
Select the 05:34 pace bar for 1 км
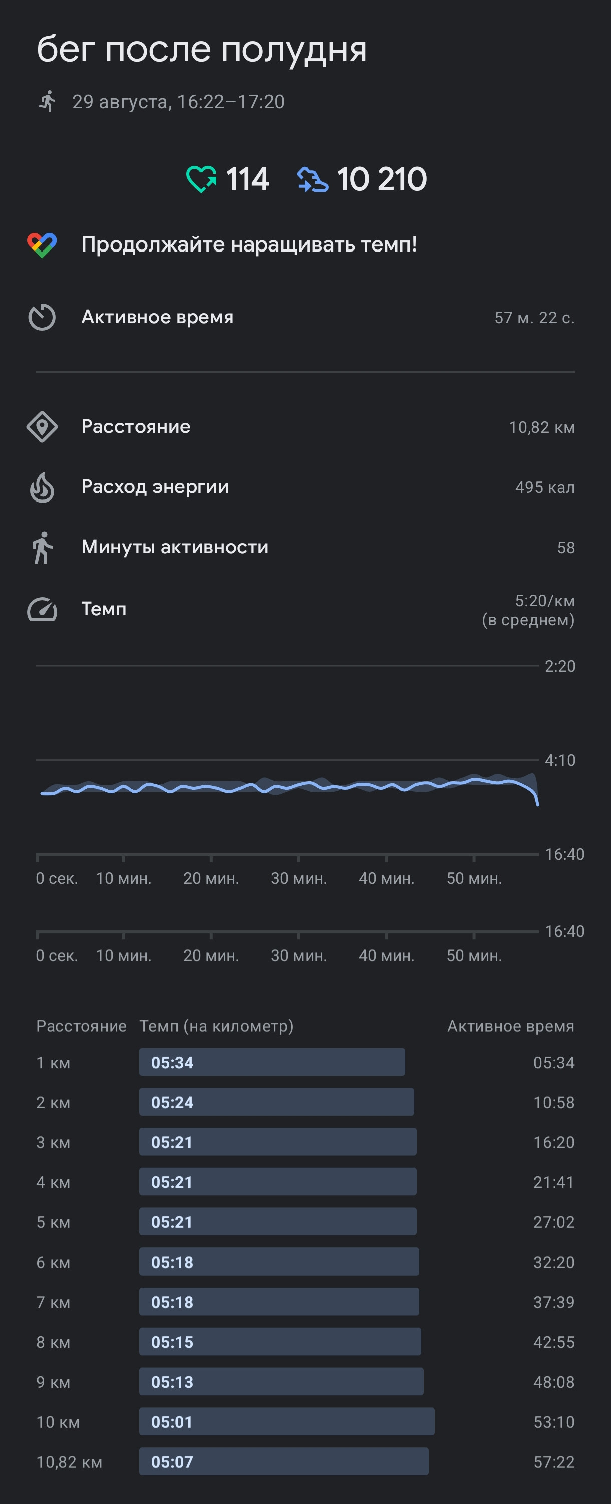point(272,1062)
